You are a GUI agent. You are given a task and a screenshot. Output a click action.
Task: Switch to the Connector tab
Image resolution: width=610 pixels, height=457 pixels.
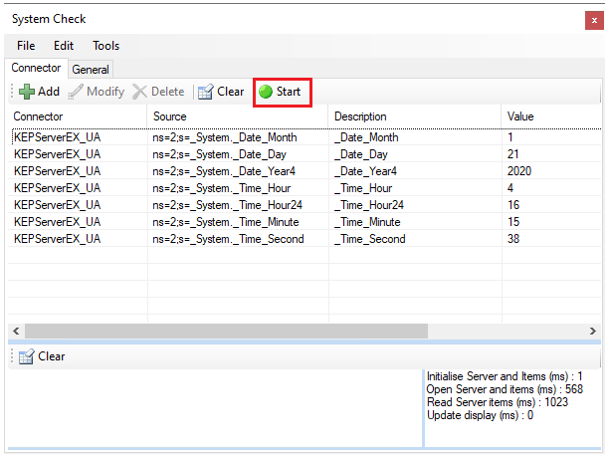36,68
